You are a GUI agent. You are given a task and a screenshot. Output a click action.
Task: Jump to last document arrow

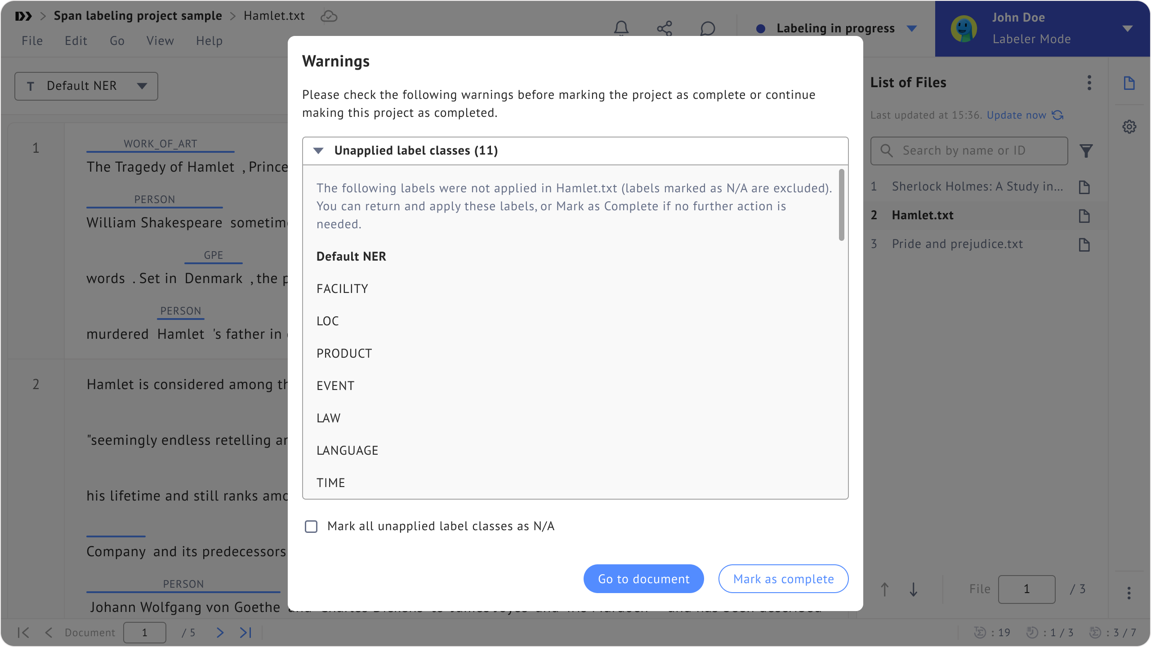pyautogui.click(x=245, y=633)
